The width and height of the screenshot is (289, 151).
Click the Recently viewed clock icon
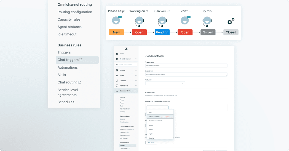click(x=117, y=59)
